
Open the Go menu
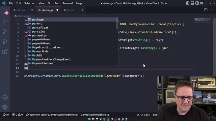click(50, 3)
